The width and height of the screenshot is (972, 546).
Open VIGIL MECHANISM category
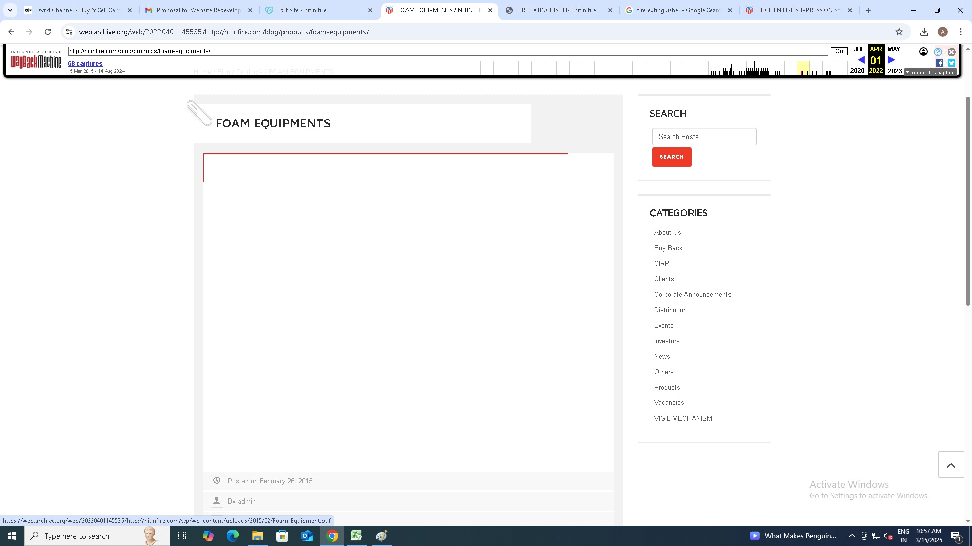pyautogui.click(x=683, y=419)
